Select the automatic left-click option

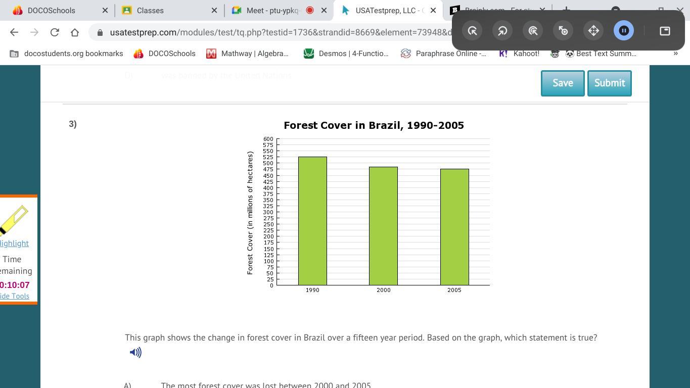click(x=472, y=31)
